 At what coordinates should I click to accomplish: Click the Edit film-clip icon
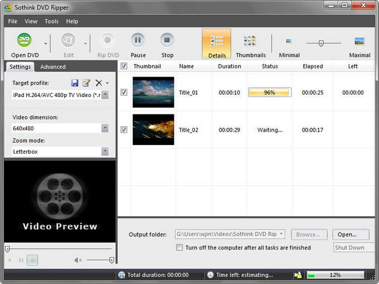(68, 40)
